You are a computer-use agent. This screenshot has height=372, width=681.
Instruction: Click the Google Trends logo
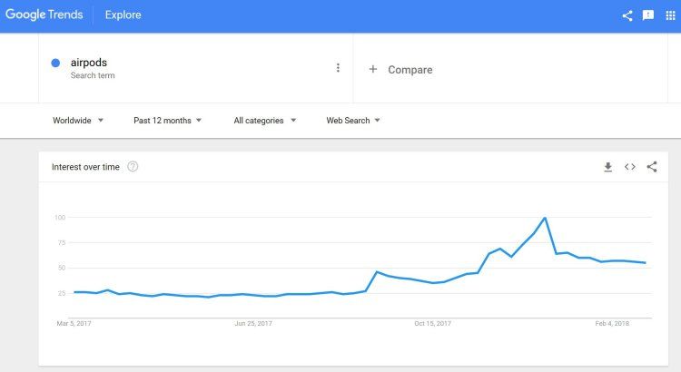[x=44, y=15]
